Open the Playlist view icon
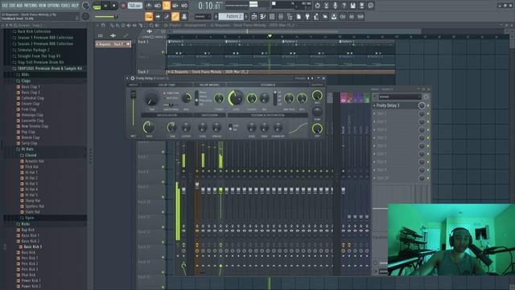Viewport: 515px width, 290px height. point(254,16)
